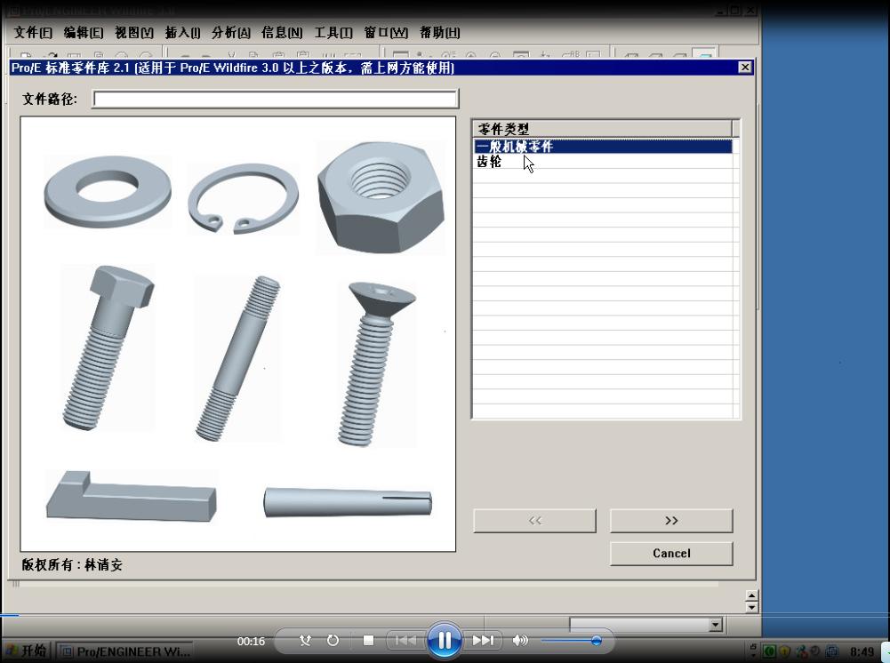Viewport: 890px width, 663px height.
Task: Click the hex head bolt image
Action: 108,347
